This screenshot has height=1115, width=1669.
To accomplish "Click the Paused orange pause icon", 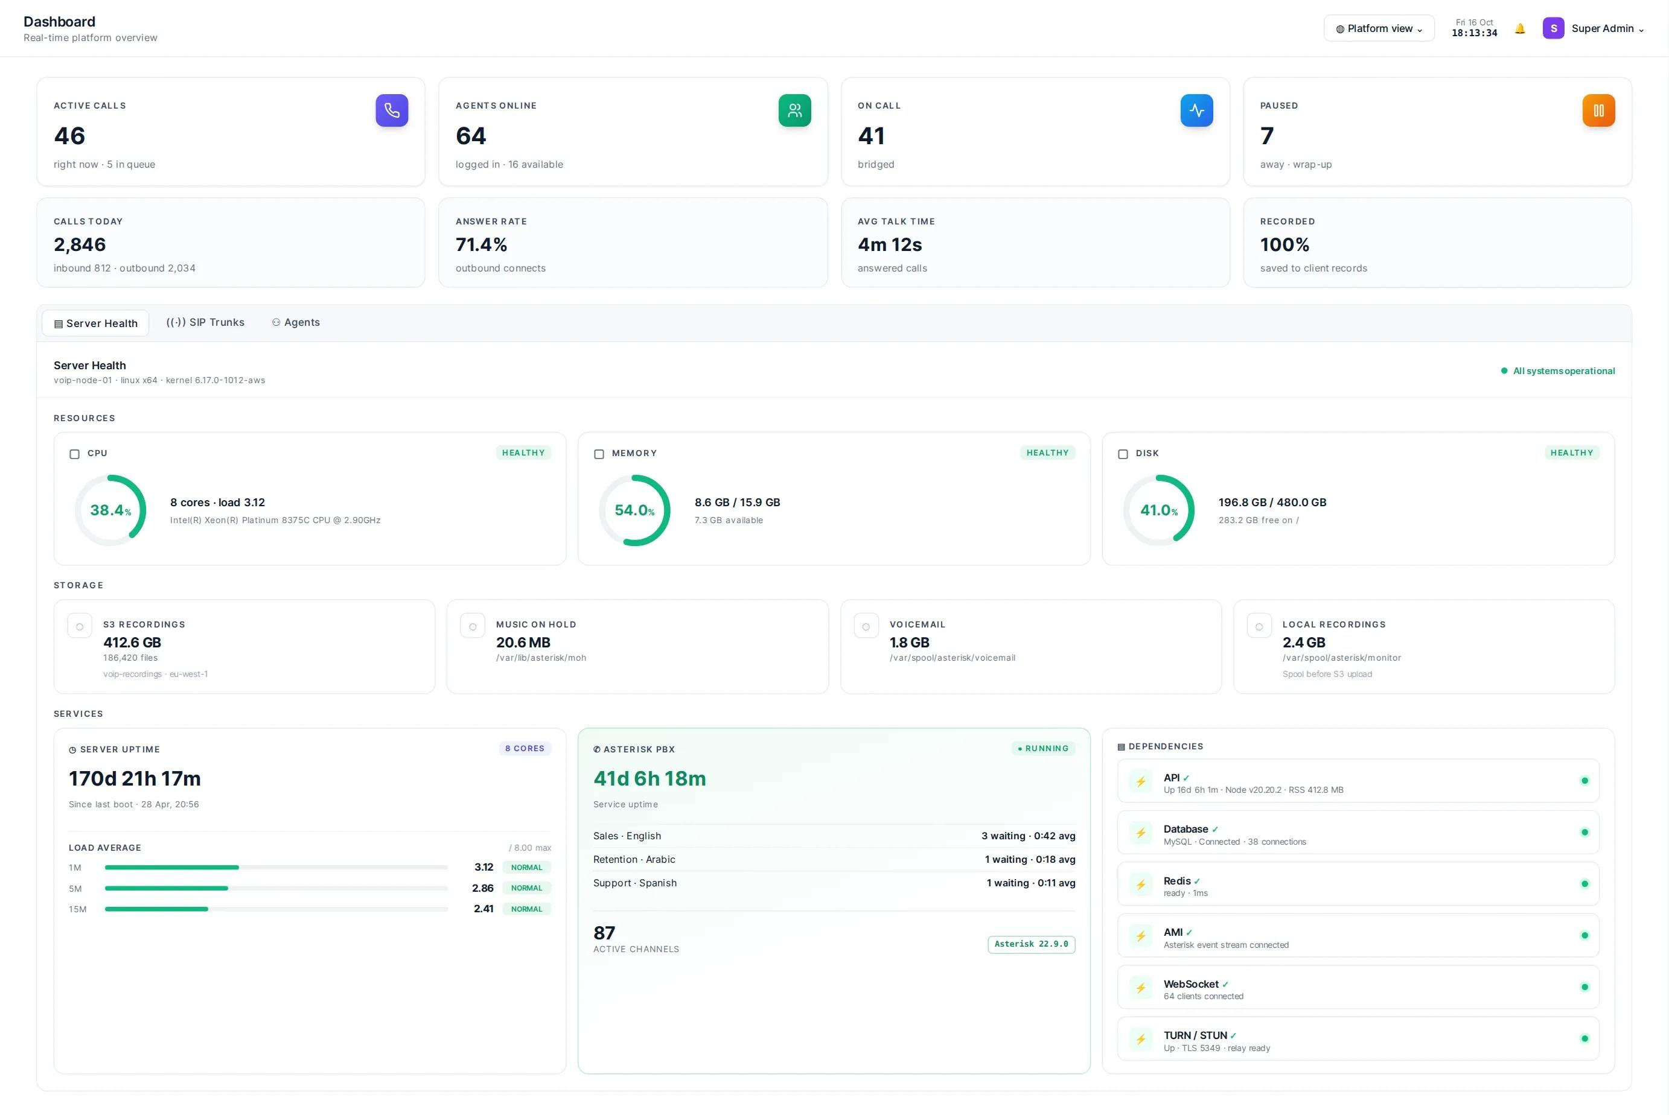I will (1598, 110).
